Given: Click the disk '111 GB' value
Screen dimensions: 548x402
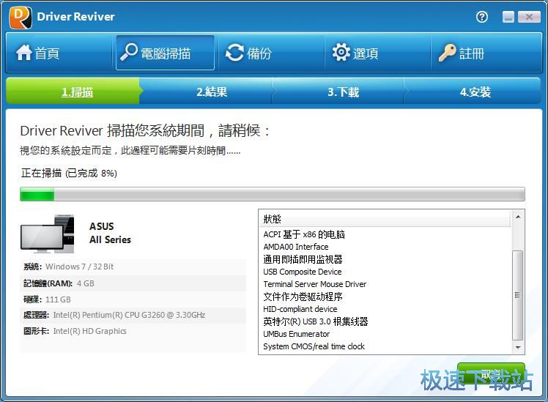Looking at the screenshot, I should point(58,299).
